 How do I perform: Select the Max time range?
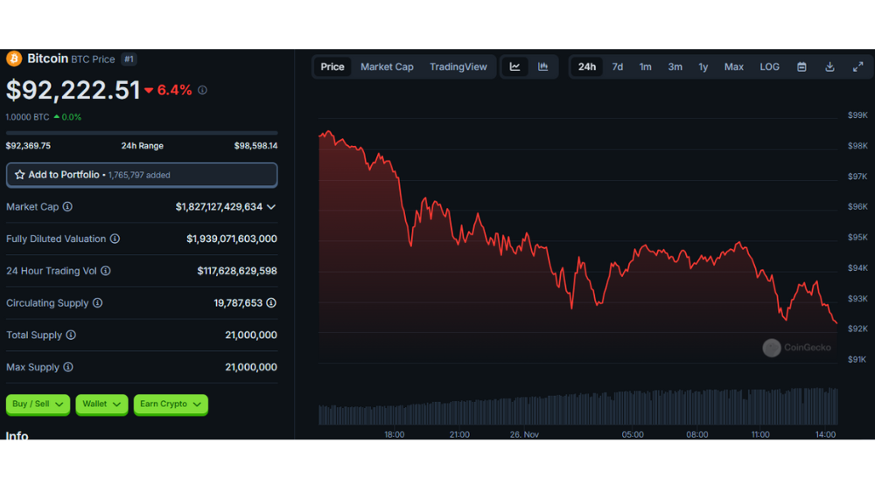click(734, 67)
